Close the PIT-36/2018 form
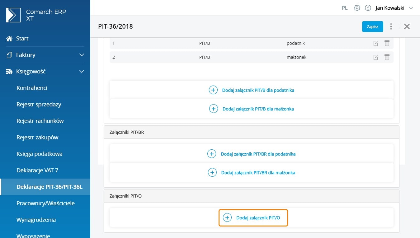The height and width of the screenshot is (238, 420). tap(407, 26)
